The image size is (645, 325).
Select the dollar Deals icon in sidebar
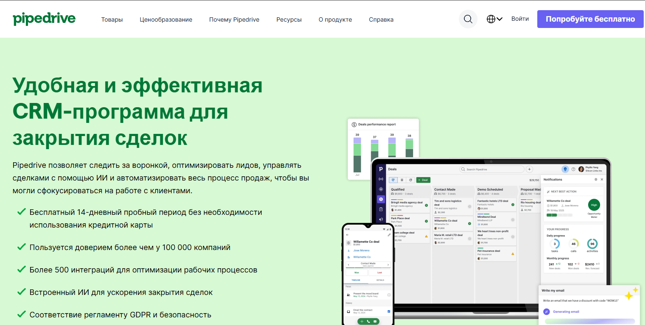click(x=381, y=199)
